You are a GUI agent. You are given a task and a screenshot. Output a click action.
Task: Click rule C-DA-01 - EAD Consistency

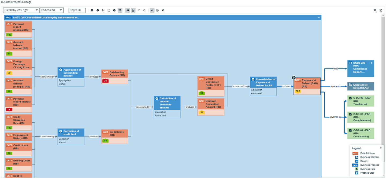click(x=361, y=133)
